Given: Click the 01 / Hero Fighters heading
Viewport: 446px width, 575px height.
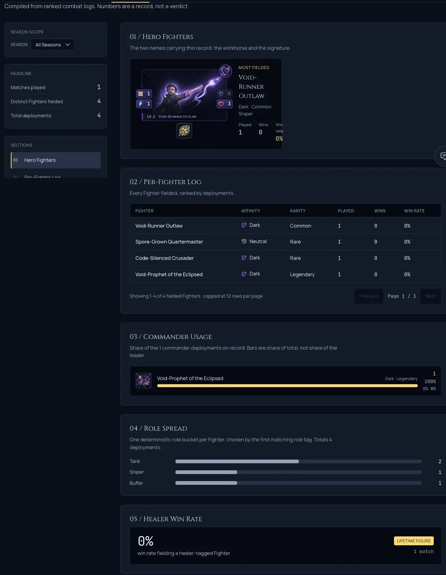Looking at the screenshot, I should [x=161, y=37].
